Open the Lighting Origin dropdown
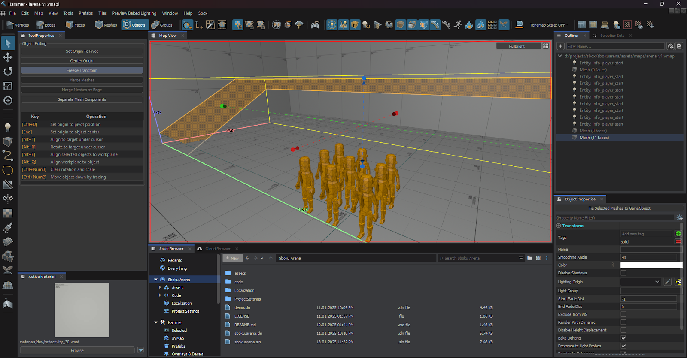Image resolution: width=687 pixels, height=358 pixels. [x=640, y=282]
